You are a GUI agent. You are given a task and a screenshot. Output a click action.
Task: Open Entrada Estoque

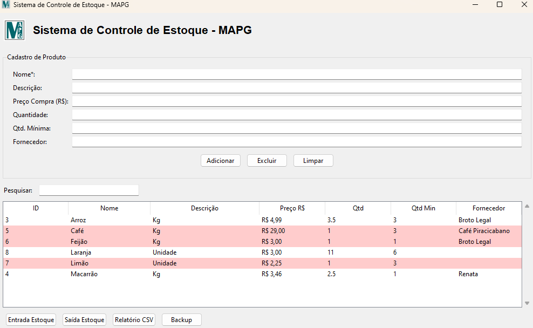31,320
